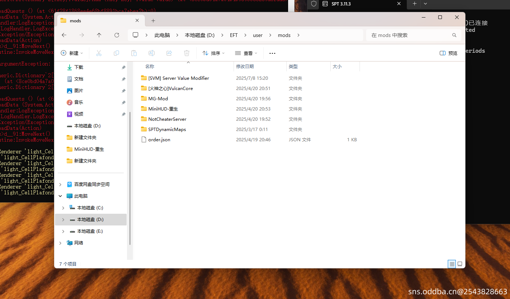Close the mods tab
Screen dimensions: 510x299
click(x=137, y=21)
